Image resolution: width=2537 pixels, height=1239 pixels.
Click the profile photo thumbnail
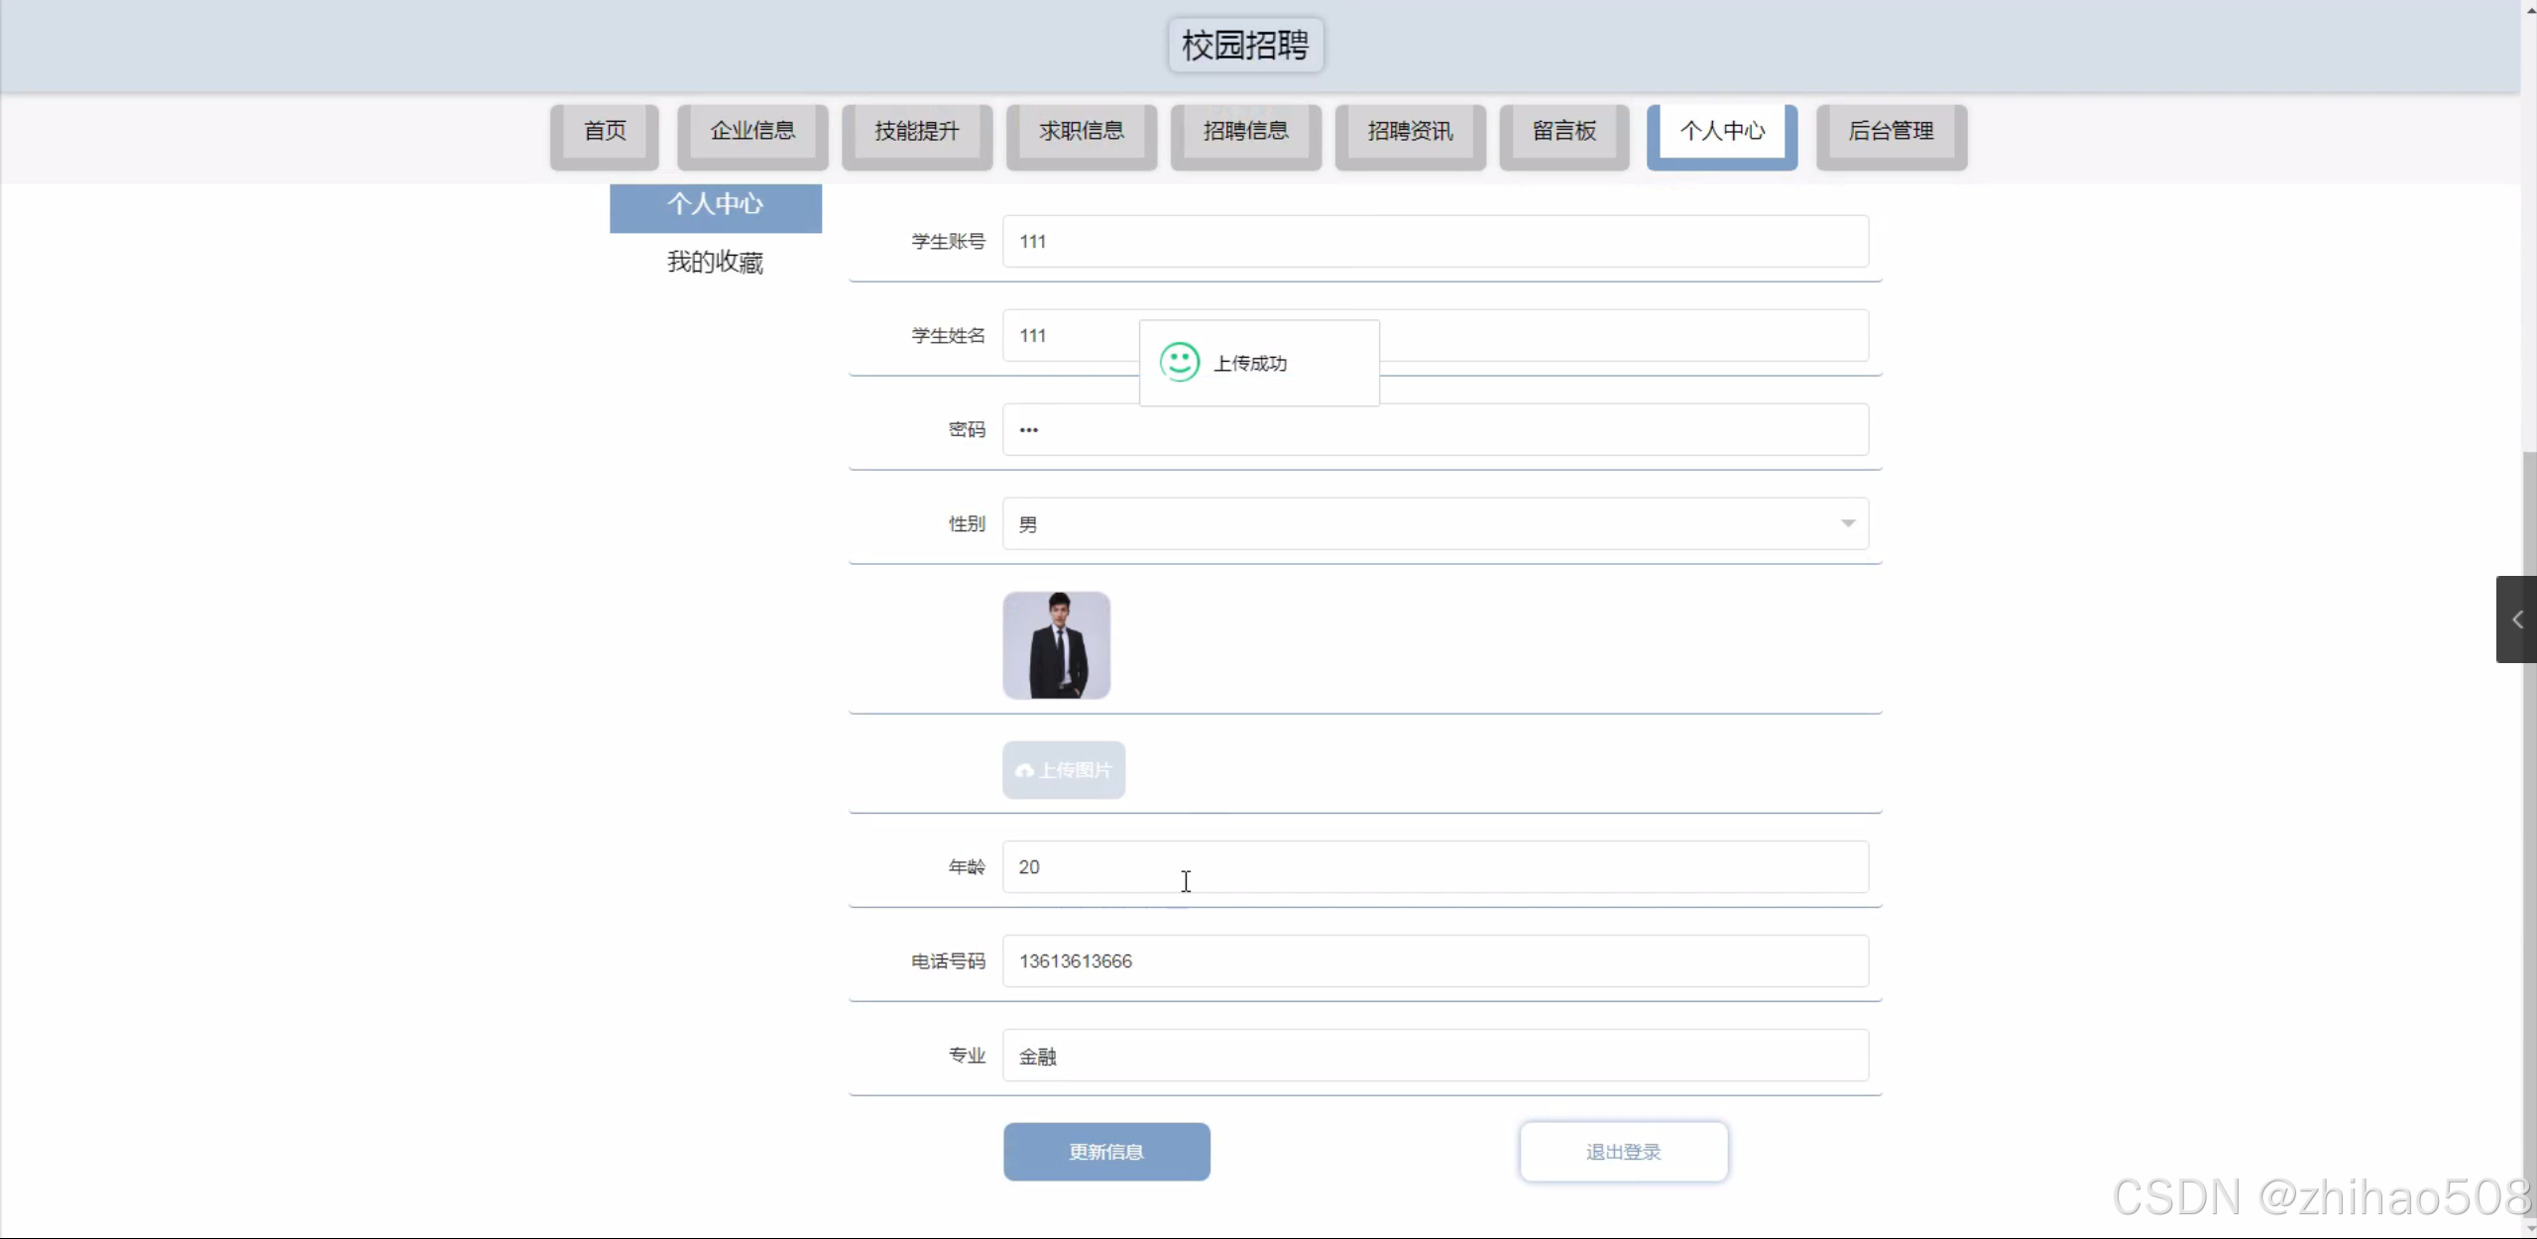pyautogui.click(x=1056, y=645)
